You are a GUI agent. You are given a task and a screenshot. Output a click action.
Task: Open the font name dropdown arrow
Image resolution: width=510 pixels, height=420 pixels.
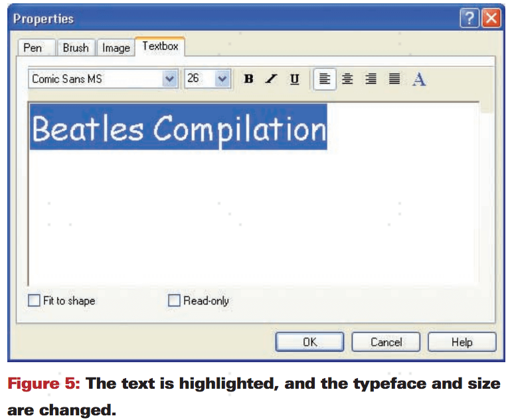pos(169,79)
